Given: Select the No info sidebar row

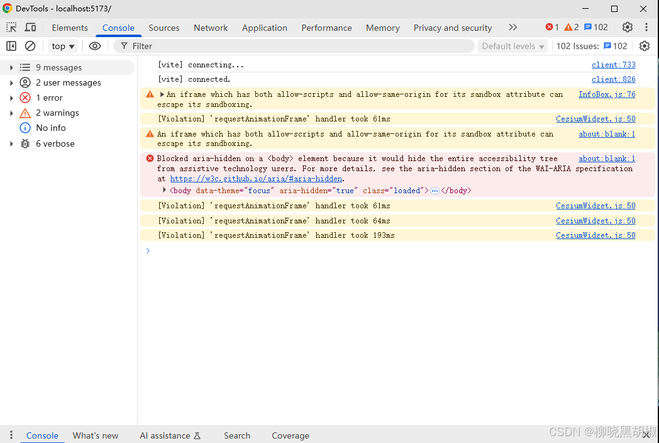Looking at the screenshot, I should [x=67, y=128].
